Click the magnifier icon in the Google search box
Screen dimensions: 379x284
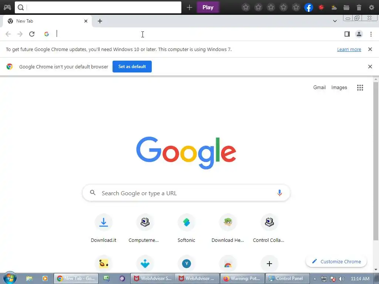click(93, 192)
